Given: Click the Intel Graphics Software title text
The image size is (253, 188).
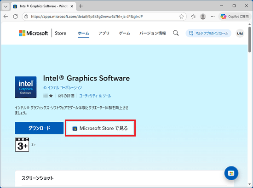Looking at the screenshot, I should pyautogui.click(x=86, y=78).
